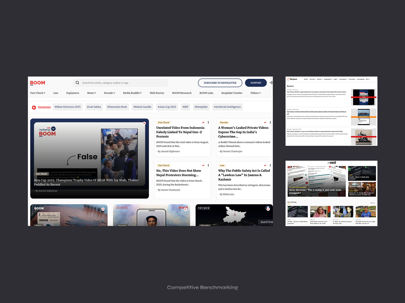Open the Explainers navigation item
This screenshot has height=303, width=405.
pos(73,93)
